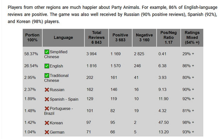The width and height of the screenshot is (224, 139).
Task: Click green checkmark beside Traditional Chinese
Action: [x=47, y=75]
